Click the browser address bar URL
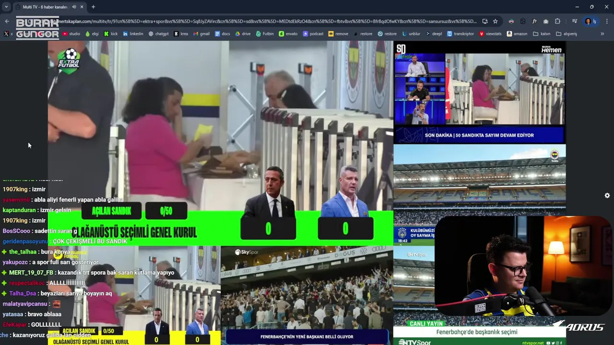This screenshot has width=614, height=345. pos(266,21)
